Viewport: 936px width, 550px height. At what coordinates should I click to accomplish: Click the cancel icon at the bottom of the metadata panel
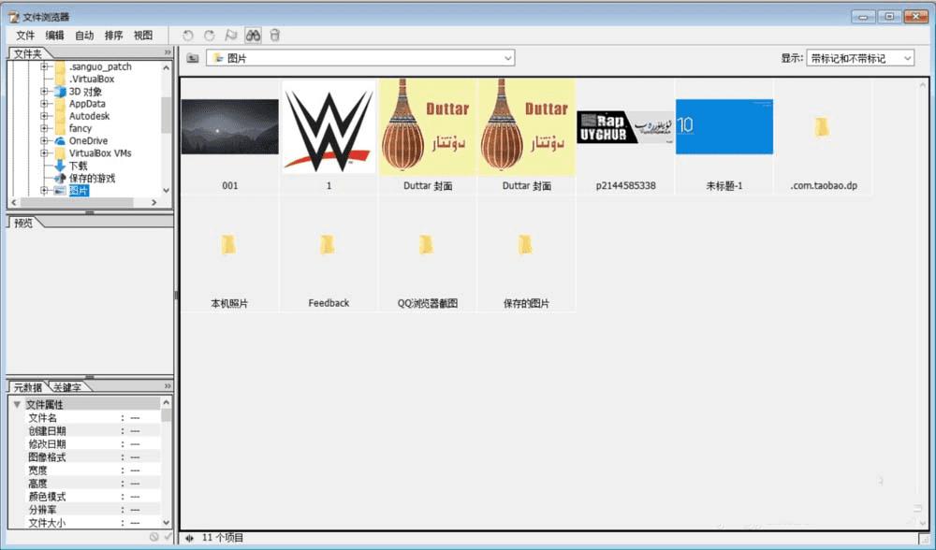coord(154,537)
